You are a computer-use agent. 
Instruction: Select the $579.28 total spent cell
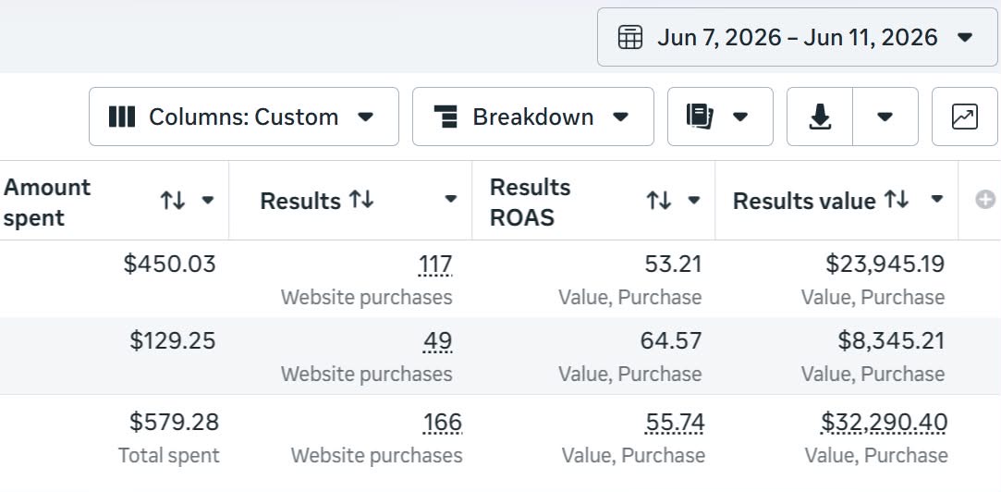pyautogui.click(x=175, y=422)
